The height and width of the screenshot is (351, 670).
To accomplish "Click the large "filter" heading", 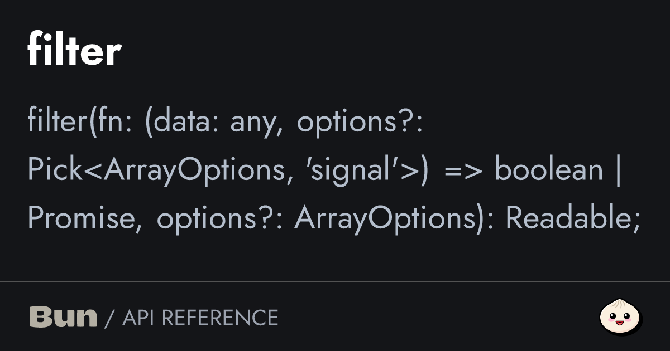I will pyautogui.click(x=74, y=51).
